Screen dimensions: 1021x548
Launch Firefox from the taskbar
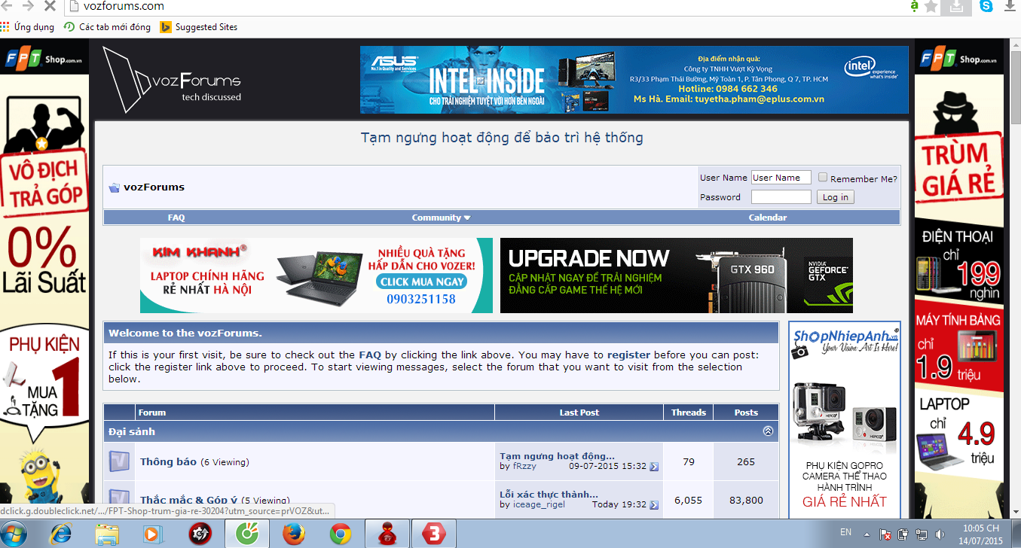[x=294, y=534]
